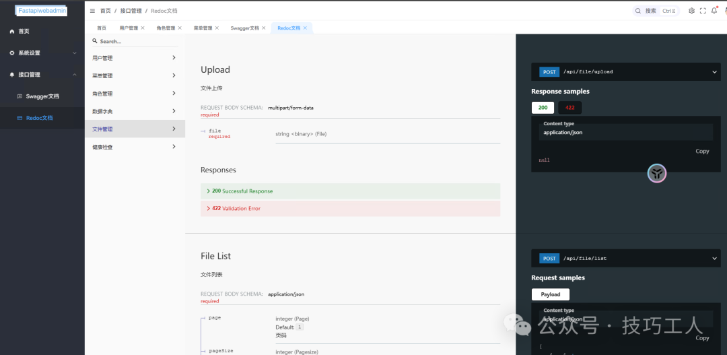Select the Payload request sample tab
The width and height of the screenshot is (727, 355).
[551, 294]
